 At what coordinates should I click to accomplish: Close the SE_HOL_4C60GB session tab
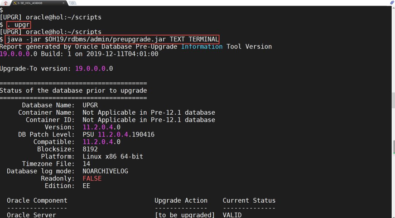pyautogui.click(x=63, y=3)
